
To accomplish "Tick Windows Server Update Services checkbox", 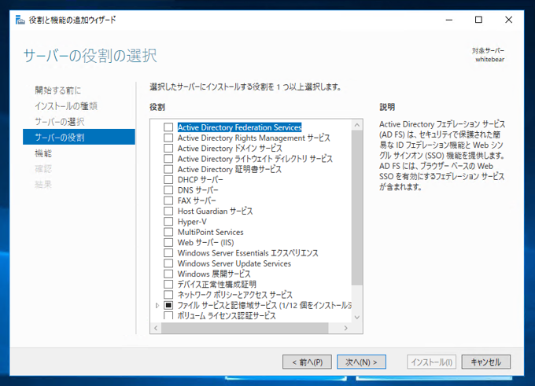I will click(x=168, y=263).
